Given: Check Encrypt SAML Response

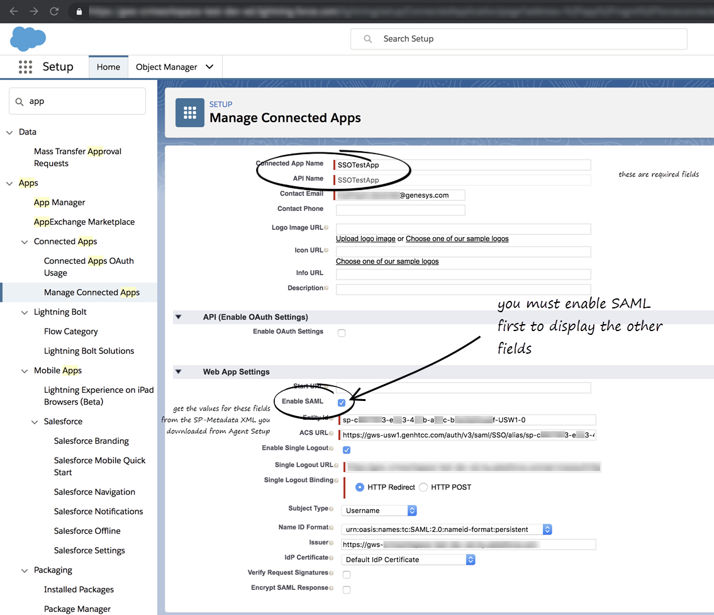Looking at the screenshot, I should tap(347, 589).
